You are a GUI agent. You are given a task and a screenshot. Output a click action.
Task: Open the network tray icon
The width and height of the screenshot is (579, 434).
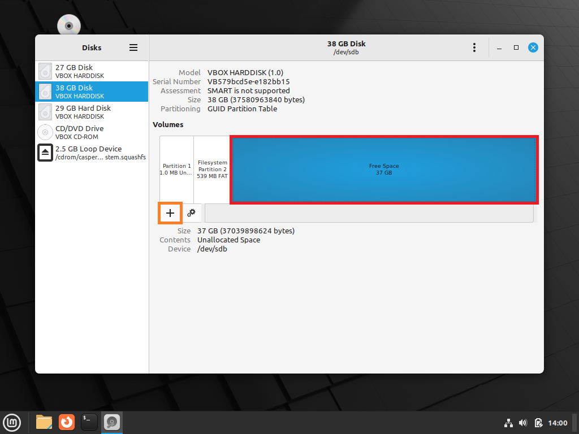click(x=508, y=423)
